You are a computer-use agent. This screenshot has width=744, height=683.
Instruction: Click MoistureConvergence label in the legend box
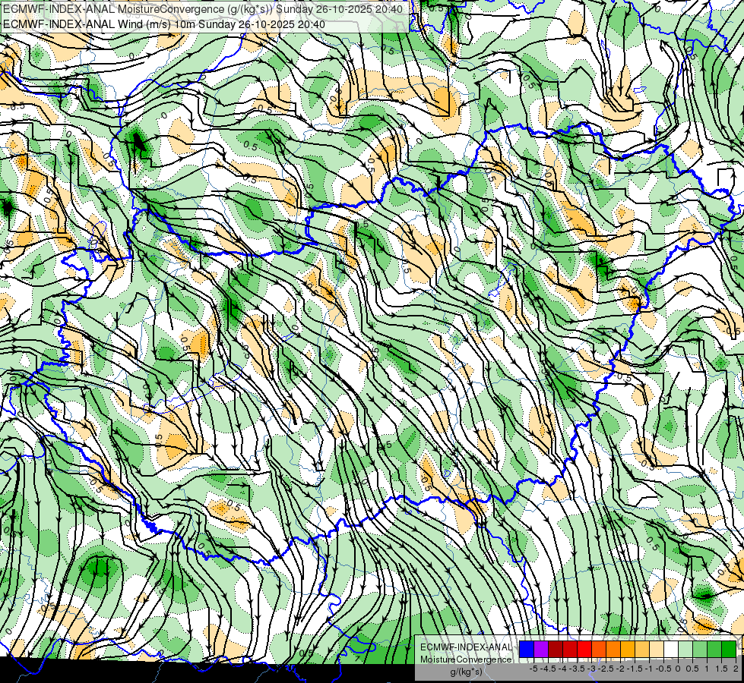(x=466, y=659)
